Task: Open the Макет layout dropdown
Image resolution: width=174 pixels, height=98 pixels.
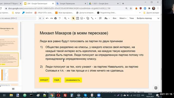Action: point(123,18)
